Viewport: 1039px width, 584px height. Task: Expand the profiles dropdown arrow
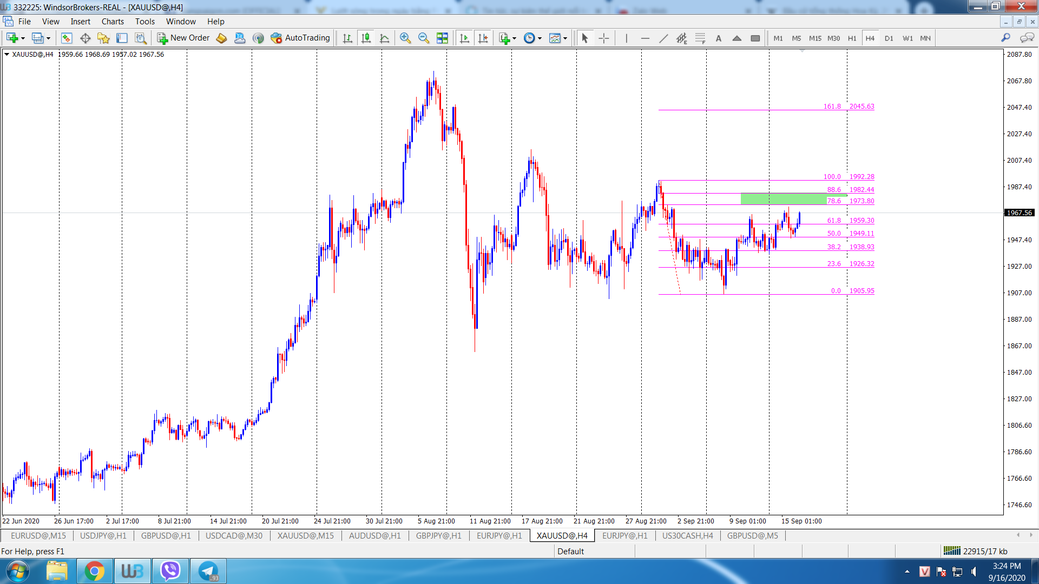[x=48, y=38]
